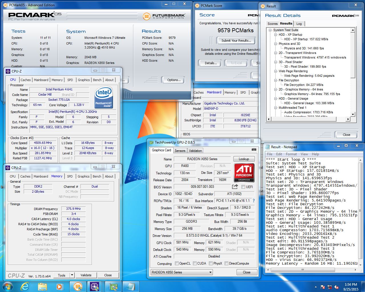Toggle the DirectCompute checkbox
The width and height of the screenshot is (365, 292).
tap(226, 263)
